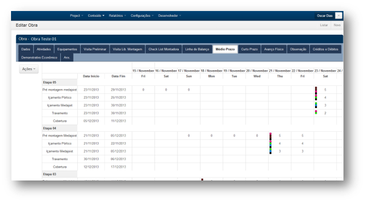Click the Data Início column header
This screenshot has width=365, height=202.
tap(91, 76)
